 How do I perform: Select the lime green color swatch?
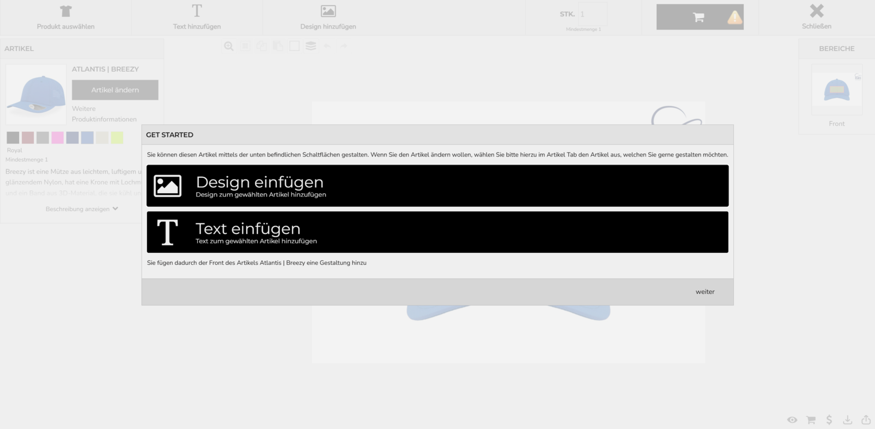[117, 138]
